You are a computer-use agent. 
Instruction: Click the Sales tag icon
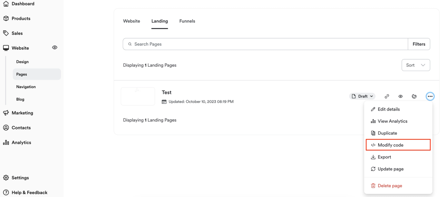pyautogui.click(x=6, y=33)
